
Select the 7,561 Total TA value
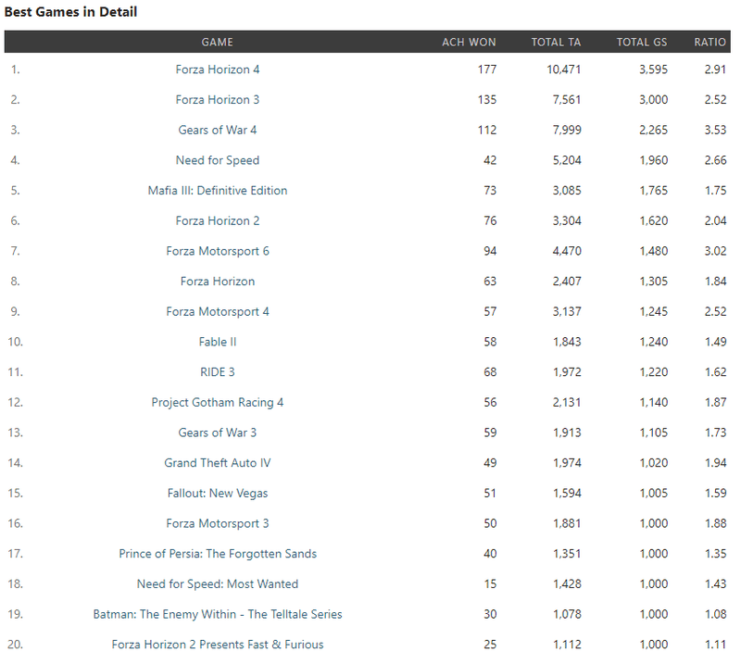click(x=567, y=100)
